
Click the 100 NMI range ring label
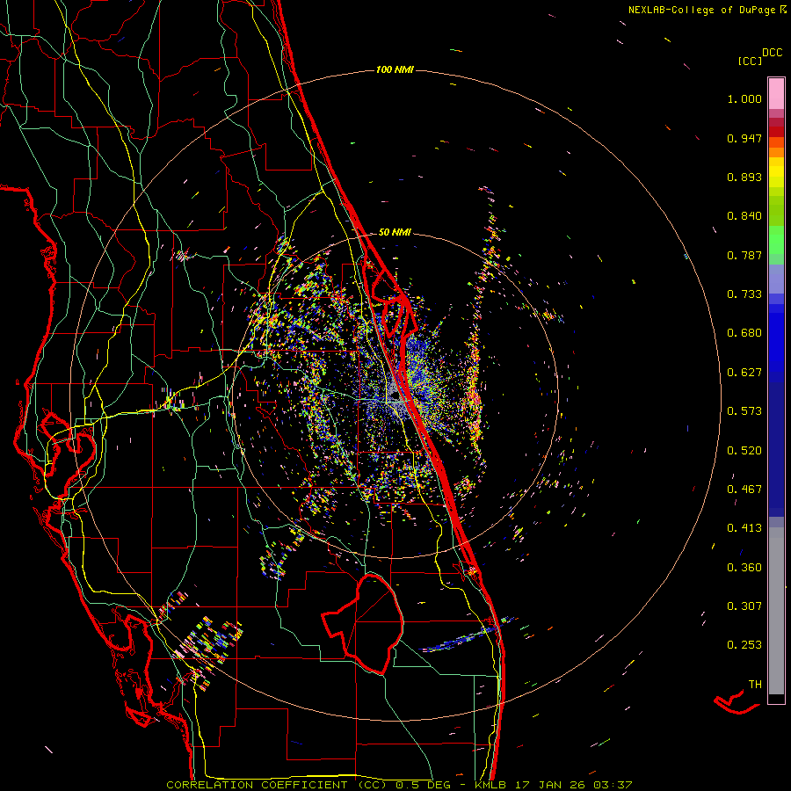point(395,69)
